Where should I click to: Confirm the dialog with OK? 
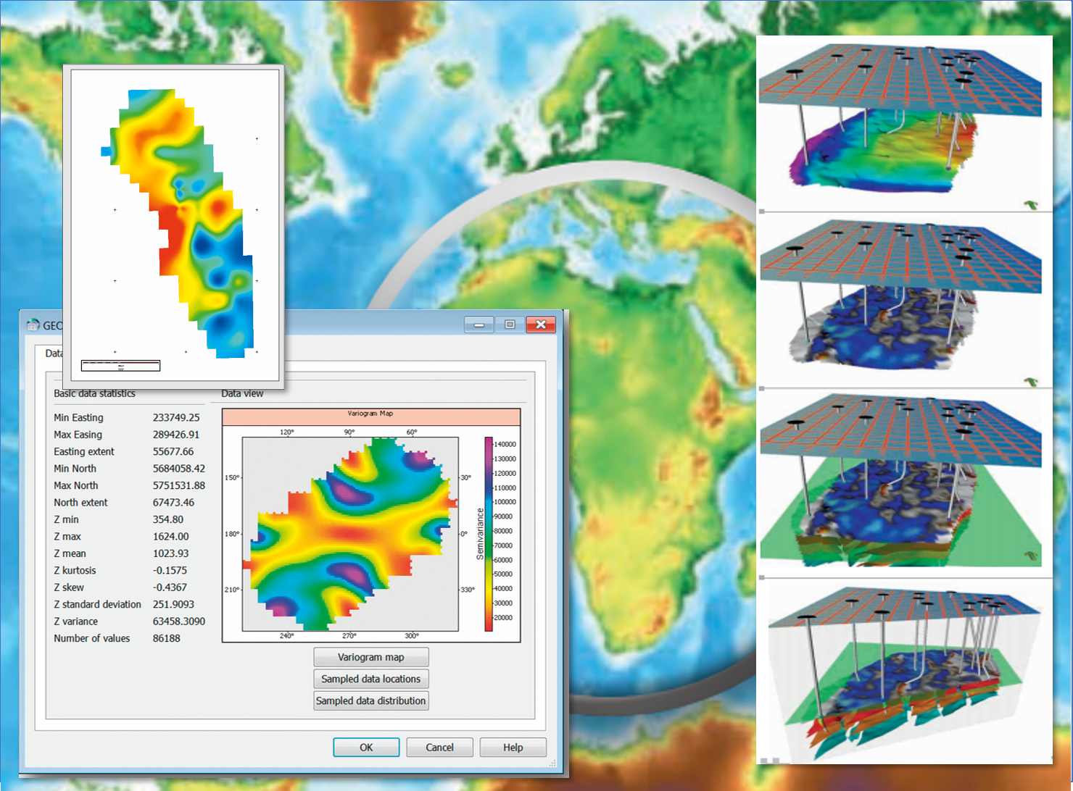[x=366, y=748]
